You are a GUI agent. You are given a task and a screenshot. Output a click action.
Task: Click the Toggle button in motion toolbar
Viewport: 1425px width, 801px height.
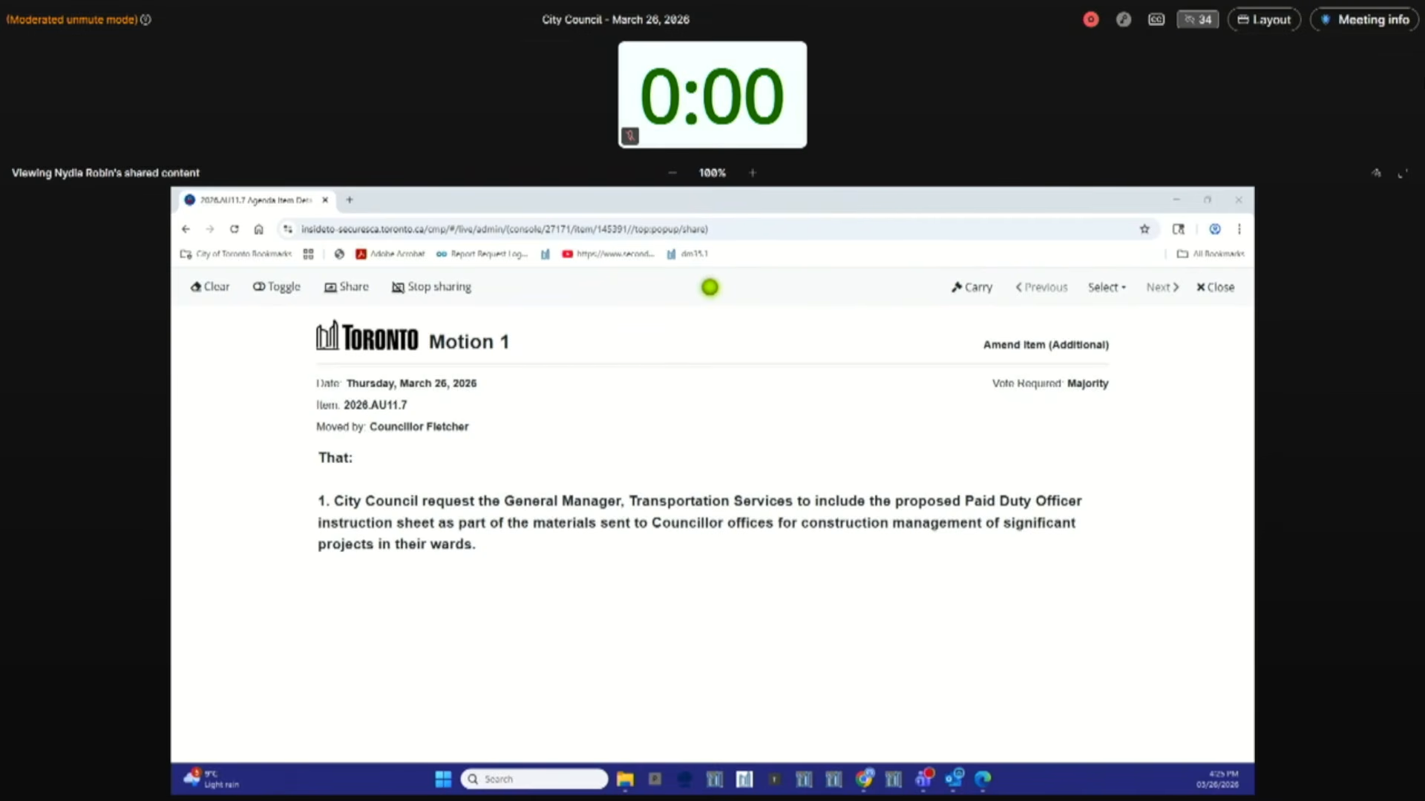point(277,287)
